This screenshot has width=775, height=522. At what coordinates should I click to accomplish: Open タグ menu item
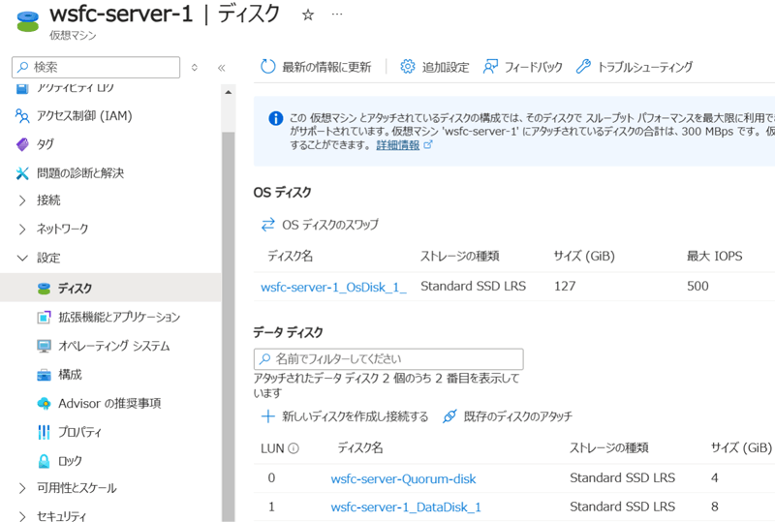(35, 144)
